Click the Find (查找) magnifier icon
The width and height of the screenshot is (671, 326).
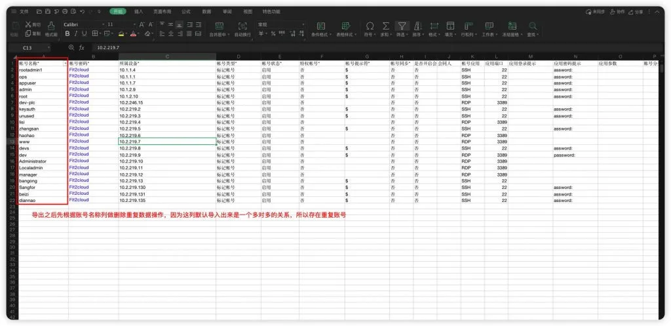click(x=533, y=26)
